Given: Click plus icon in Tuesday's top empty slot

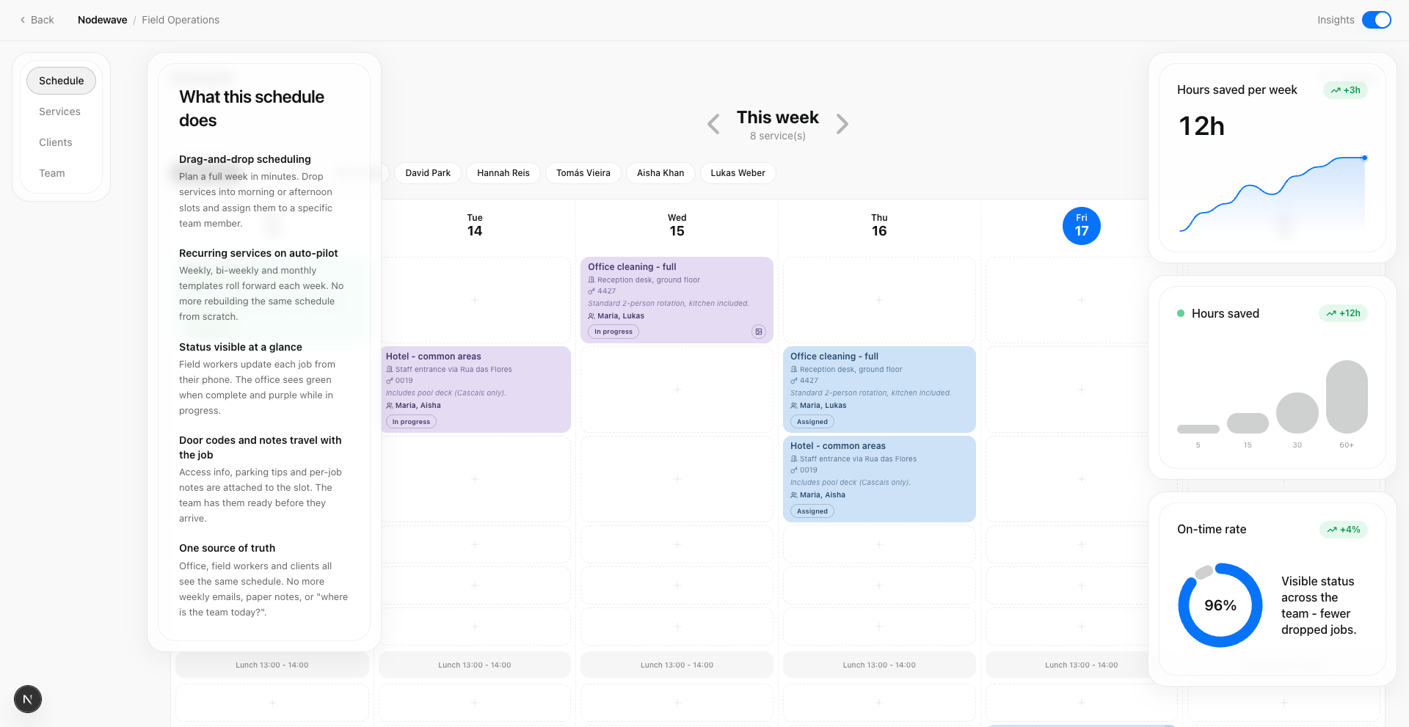Looking at the screenshot, I should [x=475, y=300].
